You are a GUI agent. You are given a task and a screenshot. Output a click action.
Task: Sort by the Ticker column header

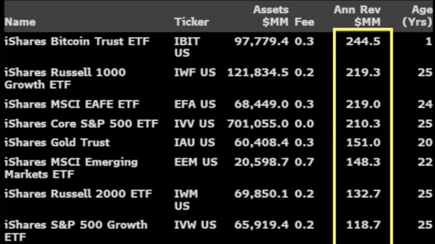[x=191, y=22]
